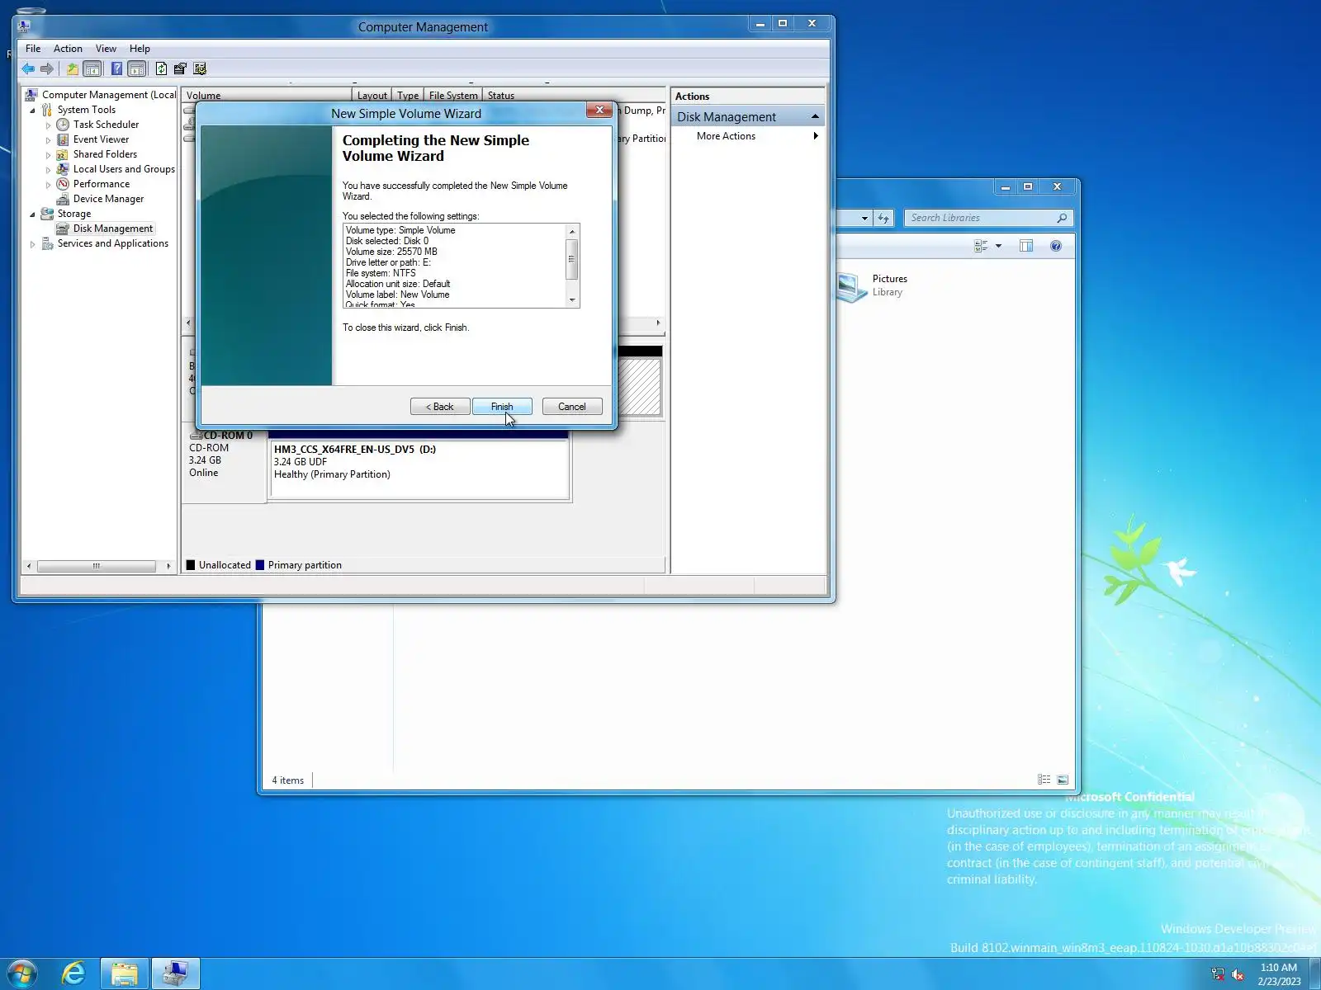Sort by the Type column header
This screenshot has height=990, width=1321.
(x=408, y=96)
